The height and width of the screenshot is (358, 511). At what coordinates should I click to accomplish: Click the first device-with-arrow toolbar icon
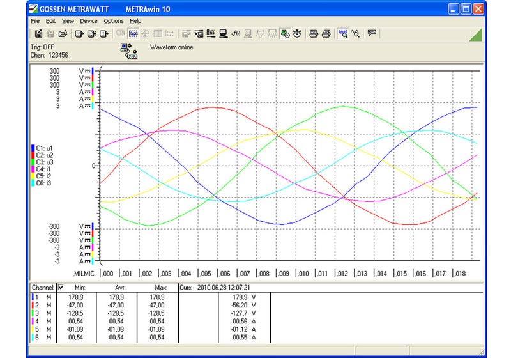(79, 34)
